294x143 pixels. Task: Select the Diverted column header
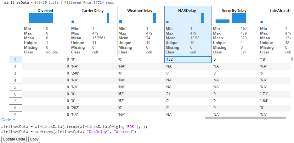[x=45, y=11]
